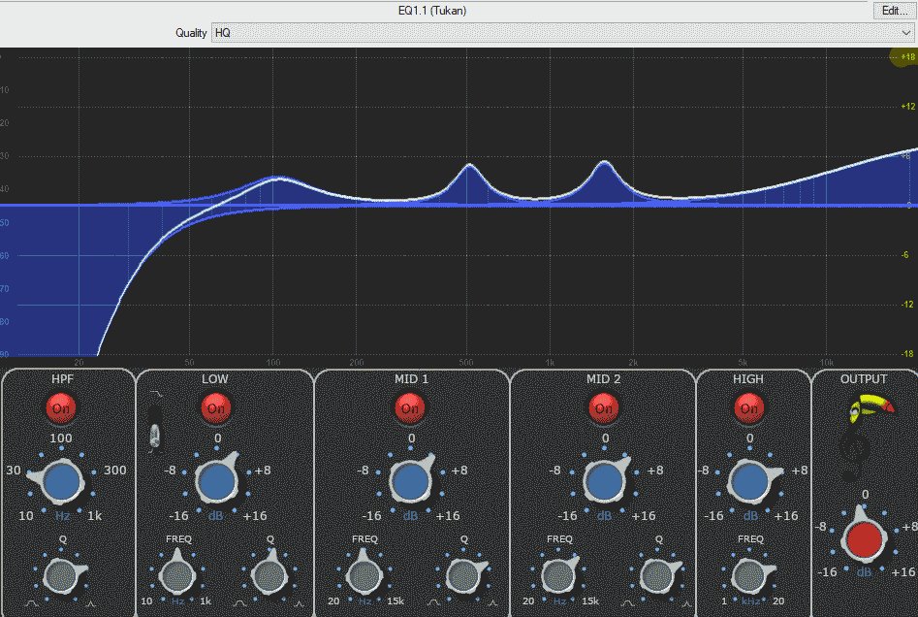Toggle the HPF band On button

tap(61, 408)
